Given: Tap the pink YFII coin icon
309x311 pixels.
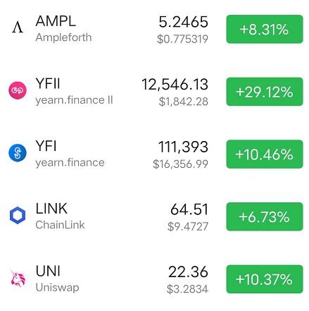Looking at the screenshot, I should point(18,90).
